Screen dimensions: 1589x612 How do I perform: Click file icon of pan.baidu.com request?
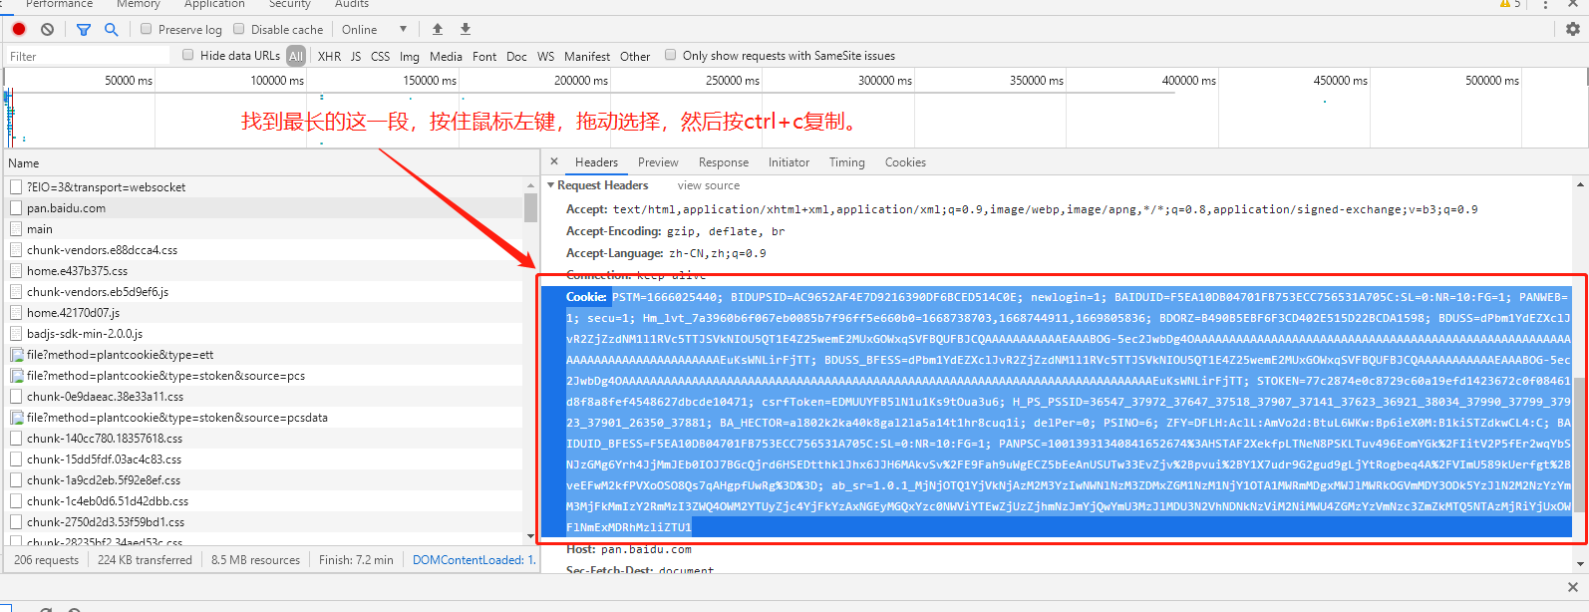pos(16,208)
